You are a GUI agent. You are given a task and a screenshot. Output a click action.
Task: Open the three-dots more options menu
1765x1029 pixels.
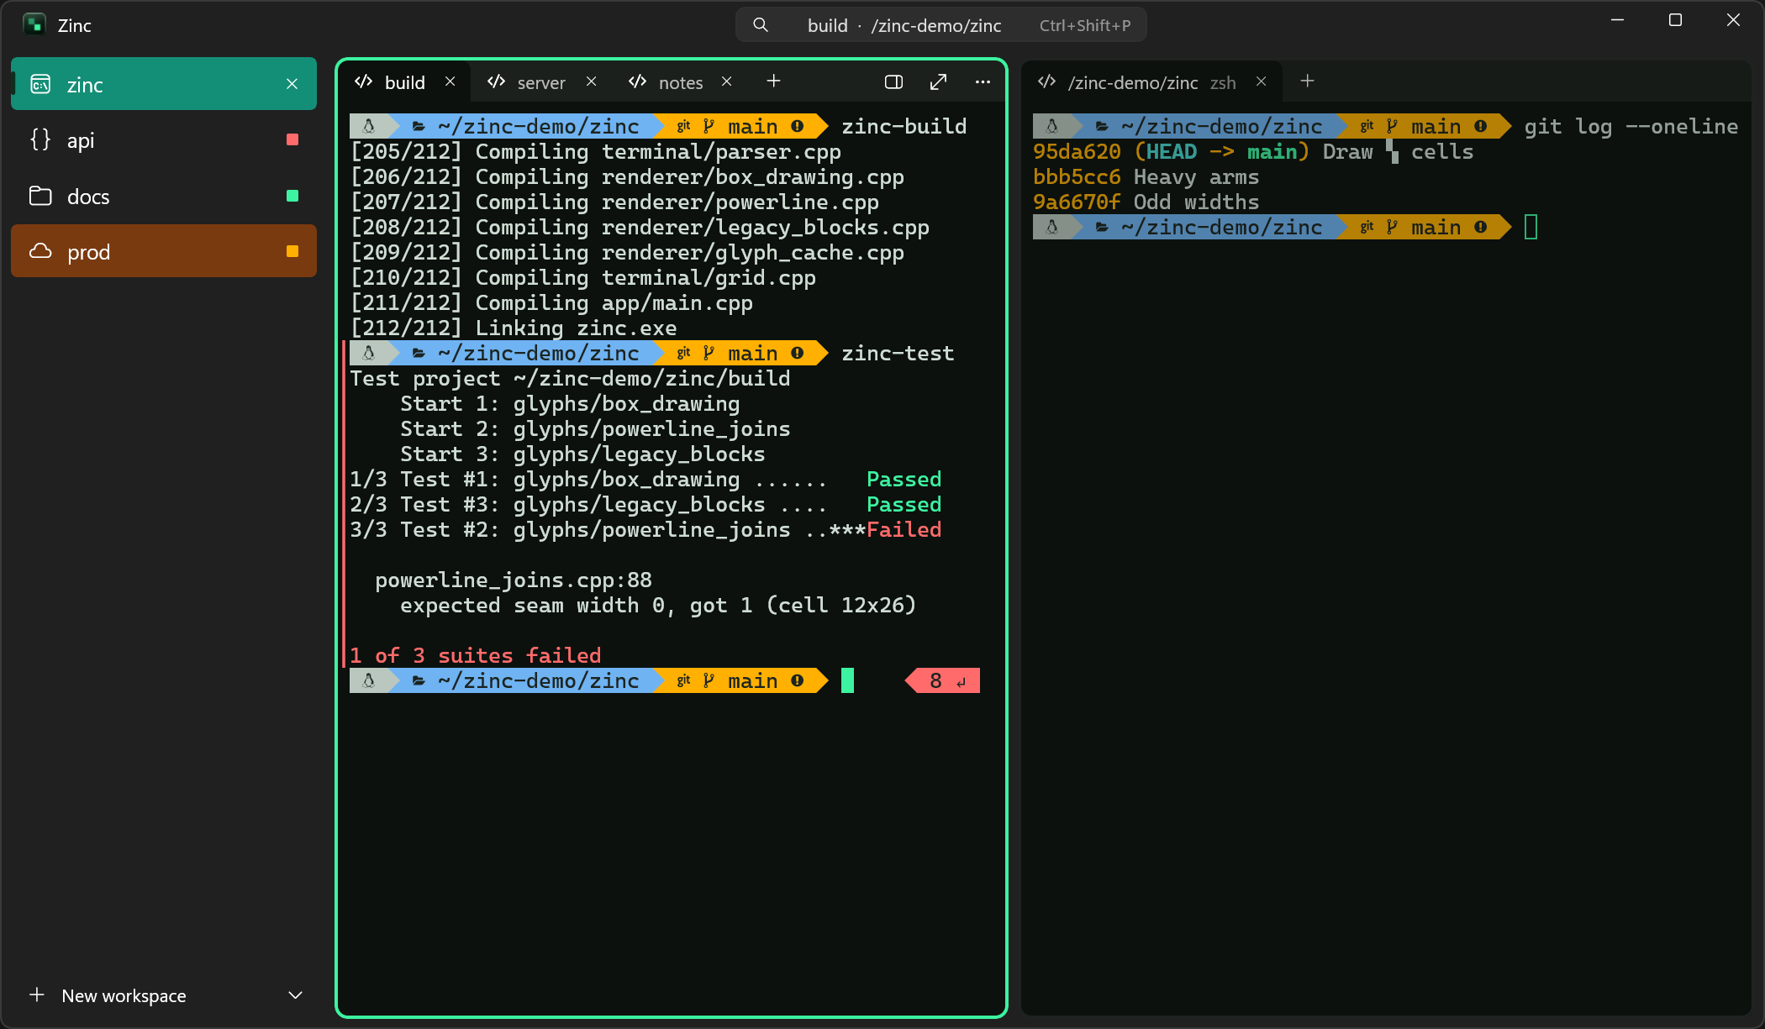point(983,81)
